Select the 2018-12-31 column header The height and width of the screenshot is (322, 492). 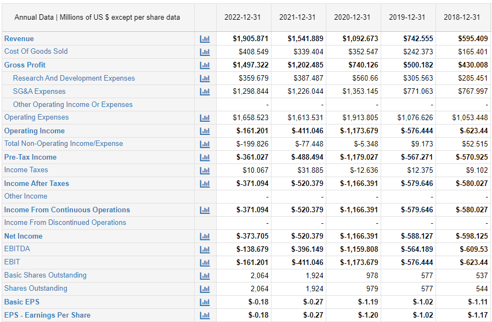pyautogui.click(x=462, y=17)
